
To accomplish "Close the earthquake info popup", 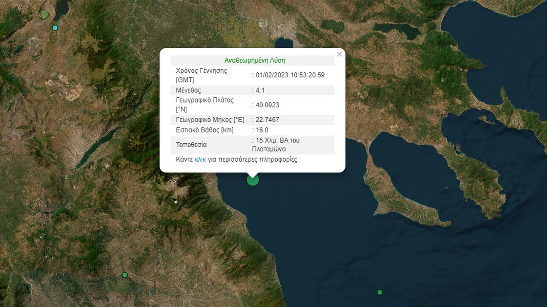I will (x=339, y=54).
